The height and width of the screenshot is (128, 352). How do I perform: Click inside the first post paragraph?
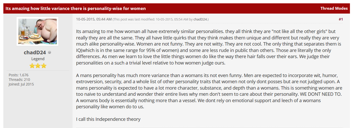(208, 47)
